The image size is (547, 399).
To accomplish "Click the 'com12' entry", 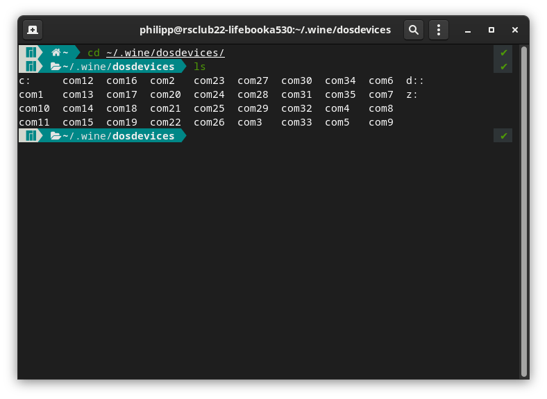I will coord(78,81).
